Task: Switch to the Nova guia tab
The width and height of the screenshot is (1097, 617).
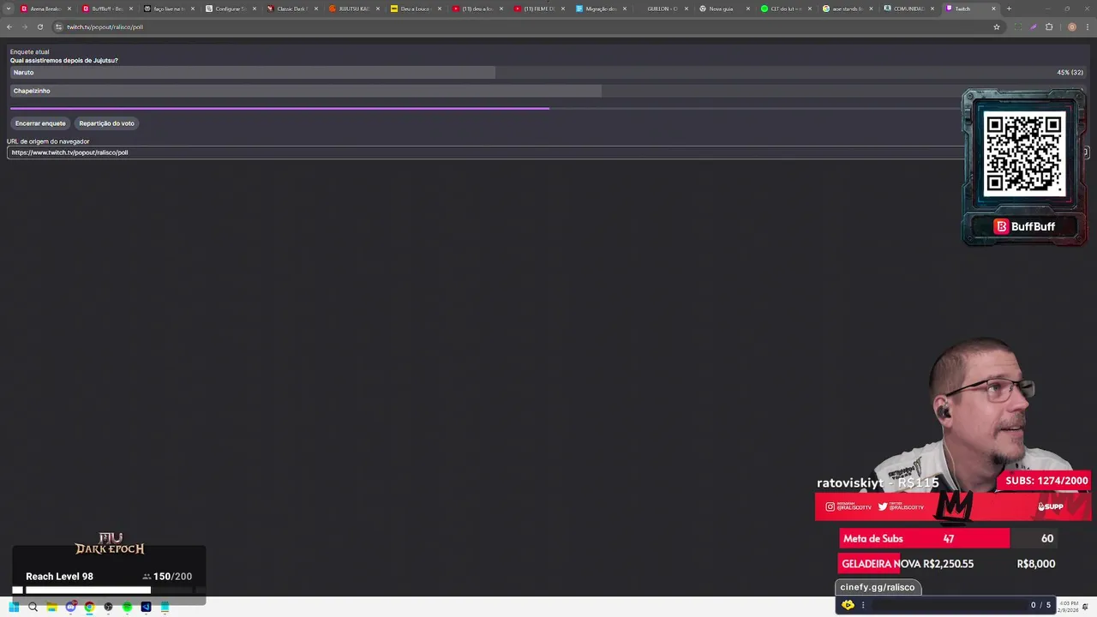Action: 724,9
